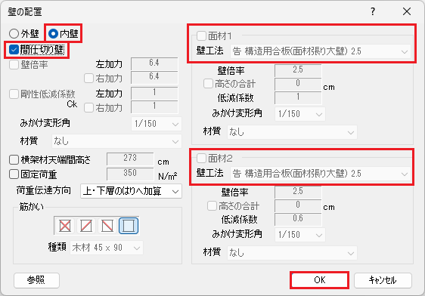This screenshot has width=425, height=296.
Task: Select the cross double brace icon
Action: coord(65,225)
